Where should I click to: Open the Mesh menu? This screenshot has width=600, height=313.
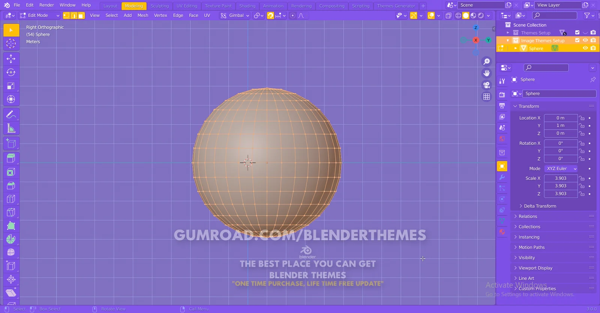pyautogui.click(x=142, y=15)
